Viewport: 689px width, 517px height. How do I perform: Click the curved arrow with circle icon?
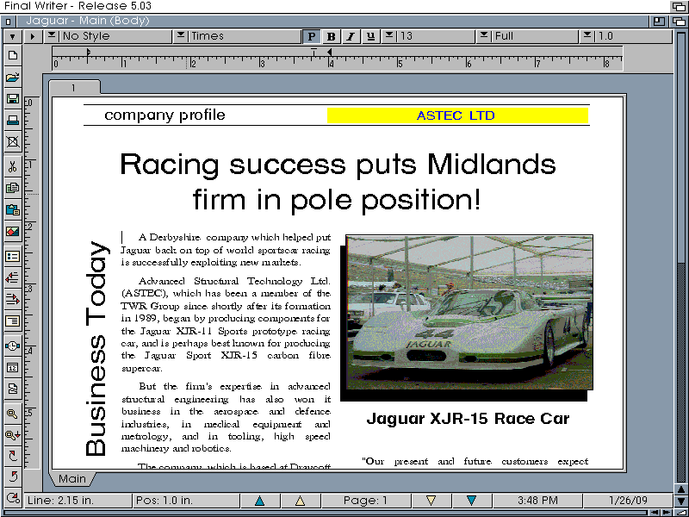point(12,498)
